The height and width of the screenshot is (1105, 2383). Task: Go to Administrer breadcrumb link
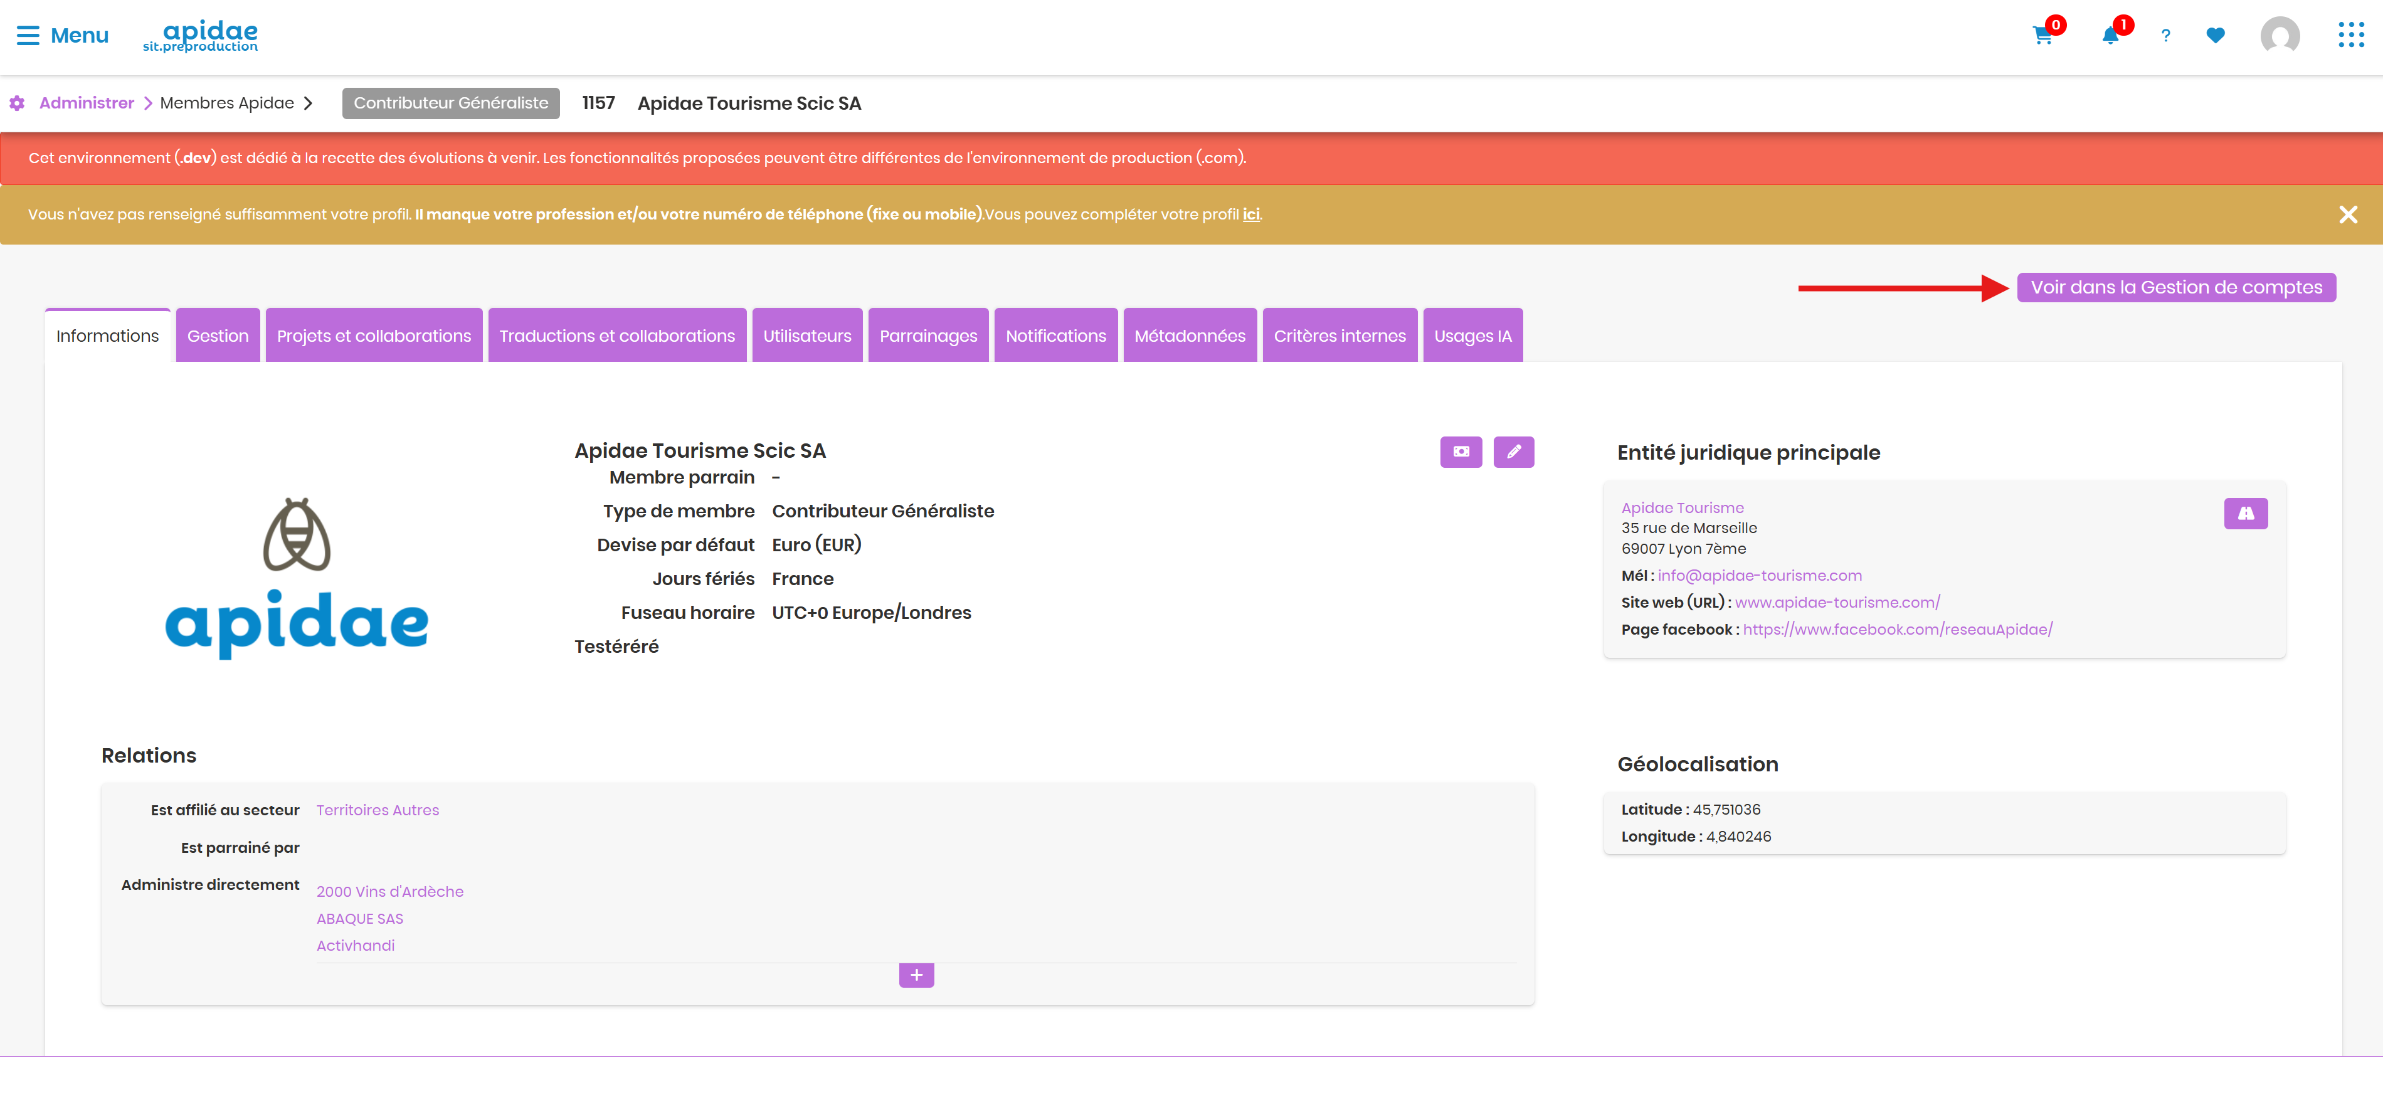click(x=87, y=103)
